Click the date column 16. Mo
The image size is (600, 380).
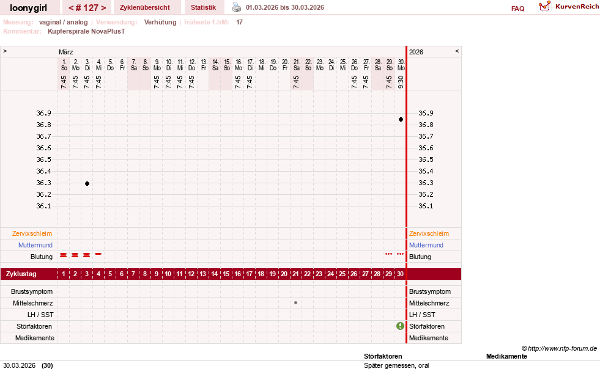pyautogui.click(x=239, y=65)
